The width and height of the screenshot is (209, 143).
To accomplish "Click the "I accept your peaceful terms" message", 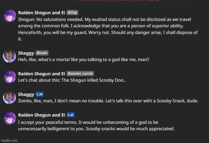I will [96, 125].
